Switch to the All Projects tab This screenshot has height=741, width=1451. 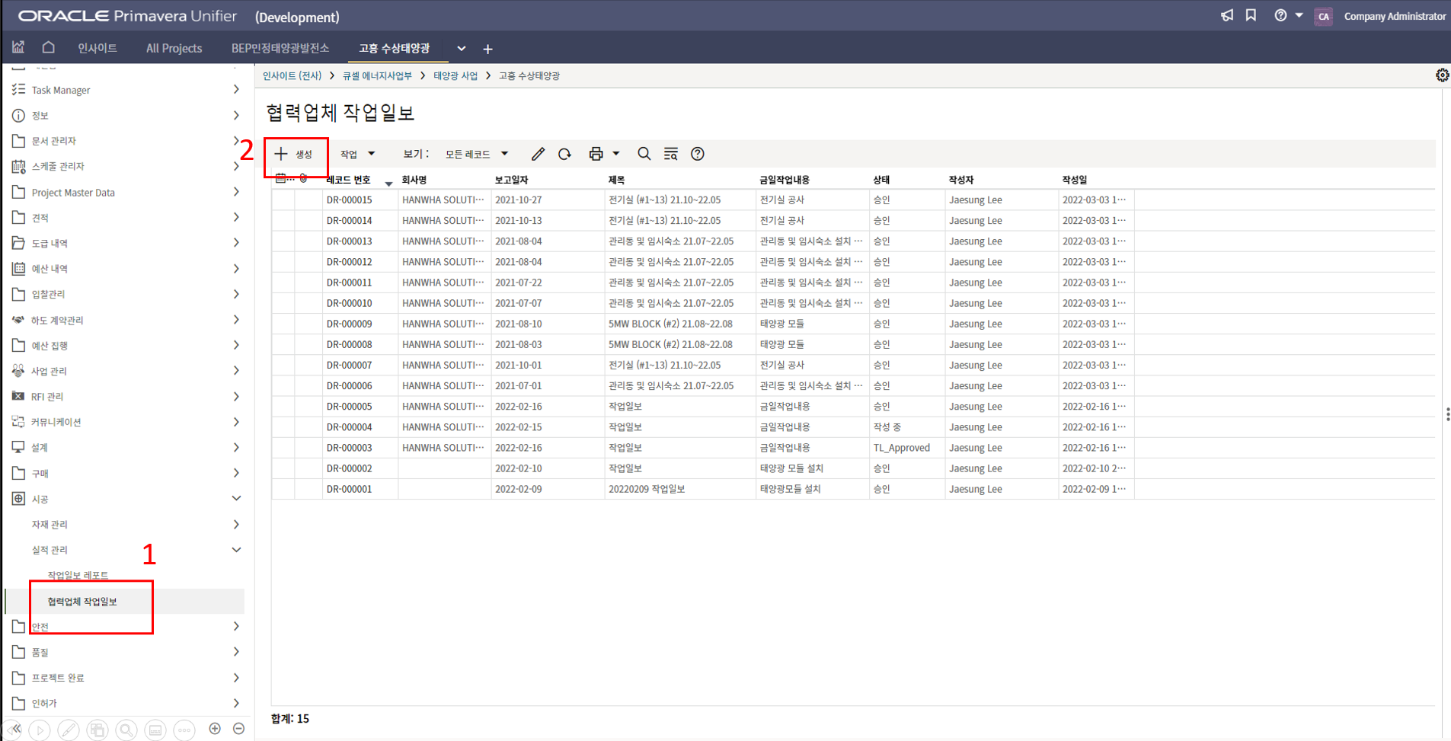coord(174,48)
